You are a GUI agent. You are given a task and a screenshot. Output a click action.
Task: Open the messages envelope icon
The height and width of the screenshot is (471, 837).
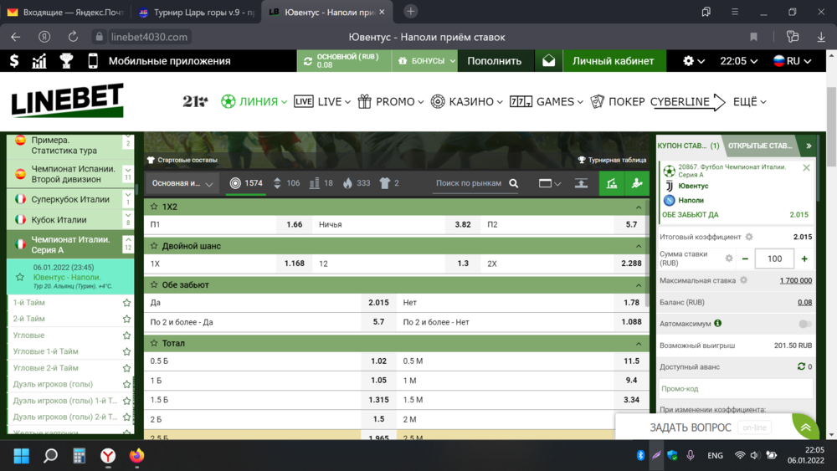549,61
